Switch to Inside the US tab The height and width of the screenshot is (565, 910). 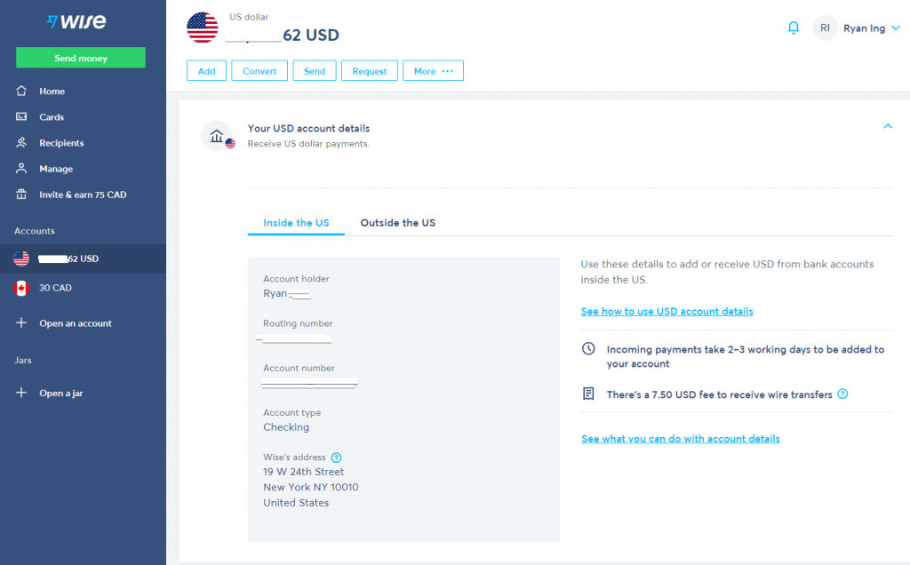point(296,223)
